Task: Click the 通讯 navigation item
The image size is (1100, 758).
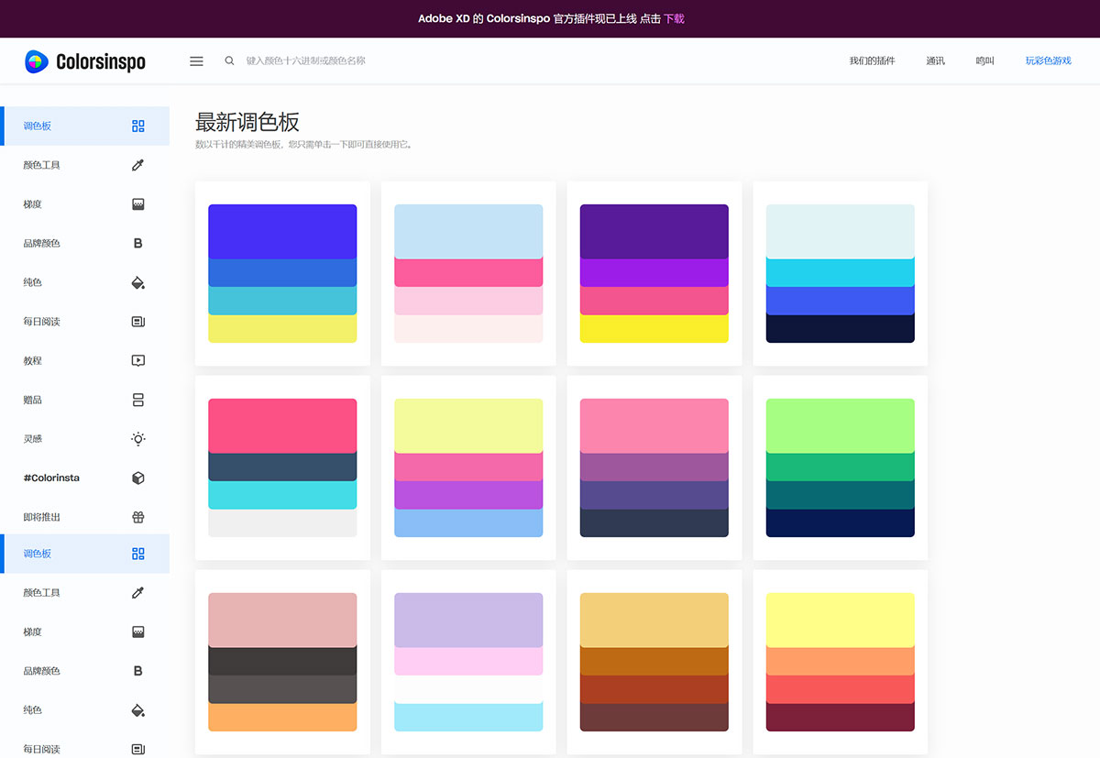Action: (x=935, y=60)
